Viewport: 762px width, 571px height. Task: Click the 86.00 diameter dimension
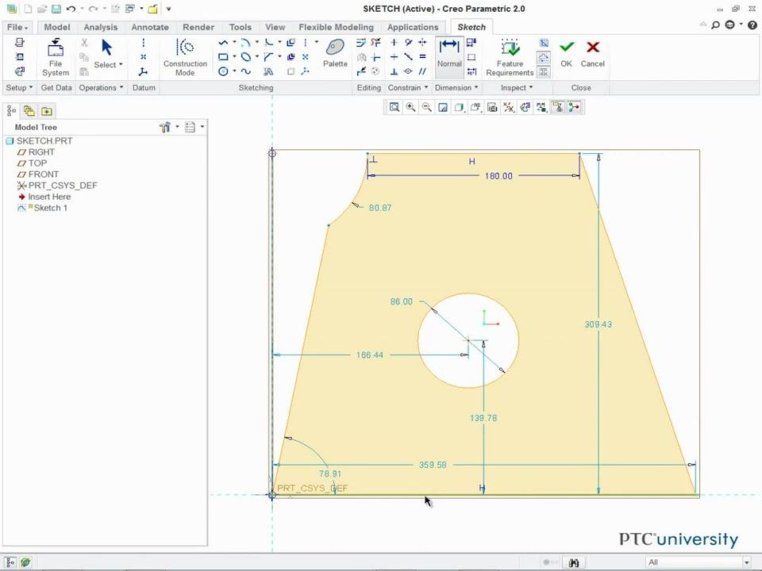pos(402,301)
